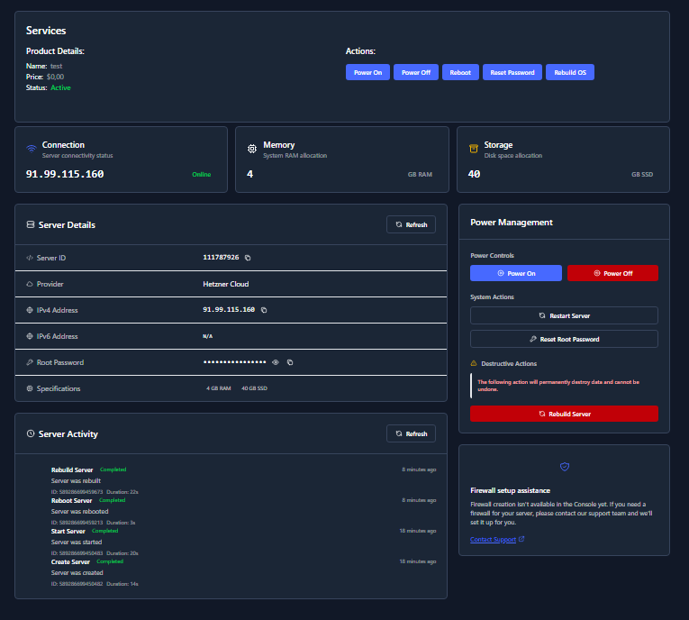This screenshot has width=689, height=620.
Task: Refresh the Server Activity list
Action: (411, 433)
